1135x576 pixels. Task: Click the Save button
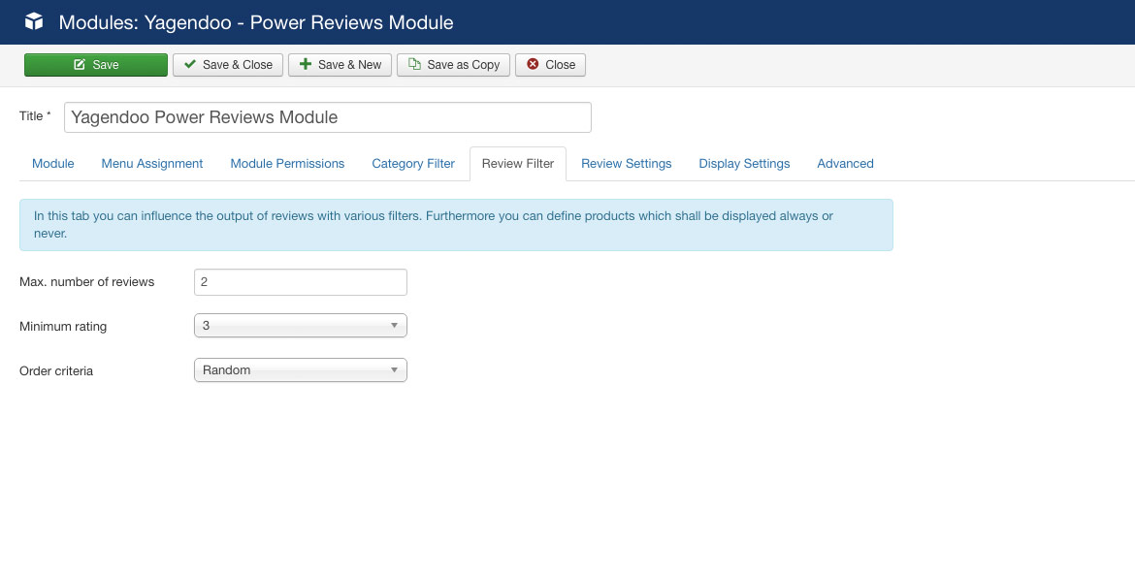(x=95, y=64)
